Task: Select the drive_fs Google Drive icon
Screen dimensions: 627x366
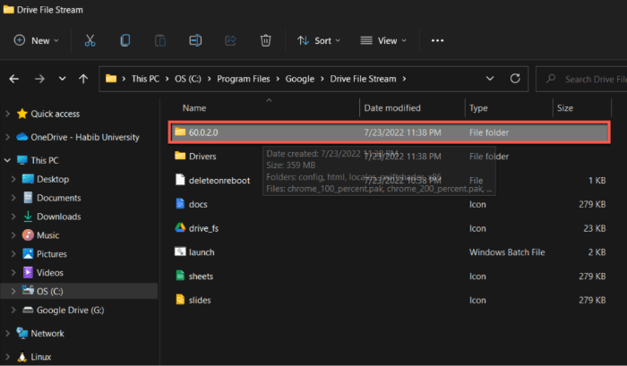Action: pyautogui.click(x=180, y=228)
